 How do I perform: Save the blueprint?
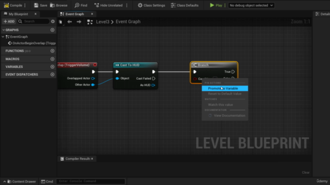41,5
